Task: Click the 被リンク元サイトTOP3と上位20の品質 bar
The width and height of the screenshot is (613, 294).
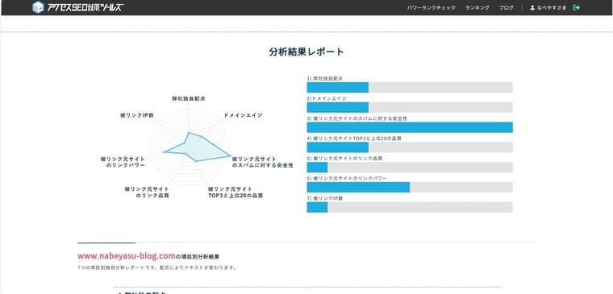Action: coord(410,147)
